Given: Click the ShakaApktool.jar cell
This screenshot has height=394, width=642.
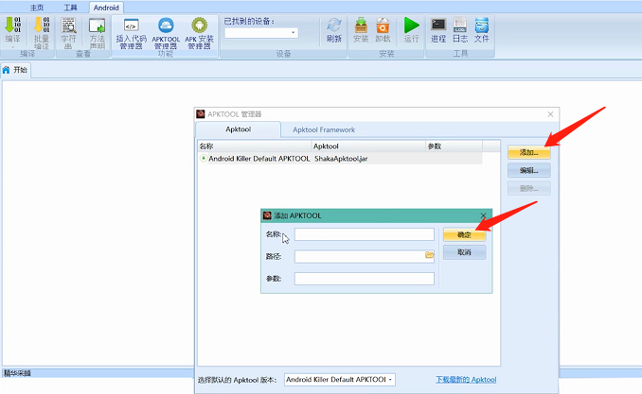Looking at the screenshot, I should point(341,159).
